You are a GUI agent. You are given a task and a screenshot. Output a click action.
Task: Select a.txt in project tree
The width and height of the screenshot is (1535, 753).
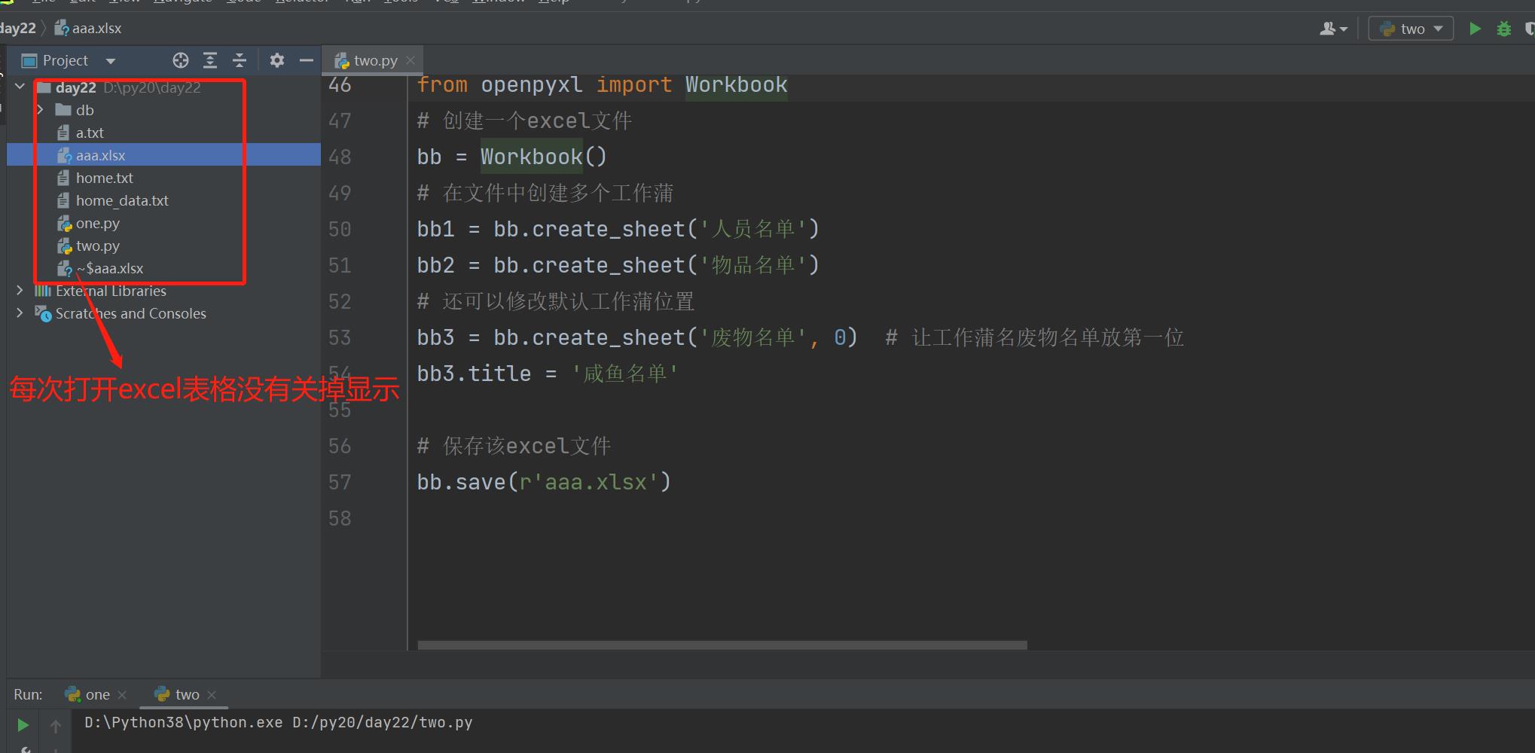tap(90, 133)
